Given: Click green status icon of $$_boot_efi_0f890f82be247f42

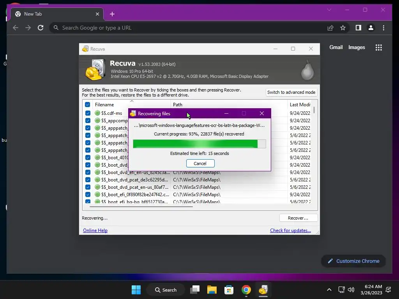Looking at the screenshot, I should point(97,195).
